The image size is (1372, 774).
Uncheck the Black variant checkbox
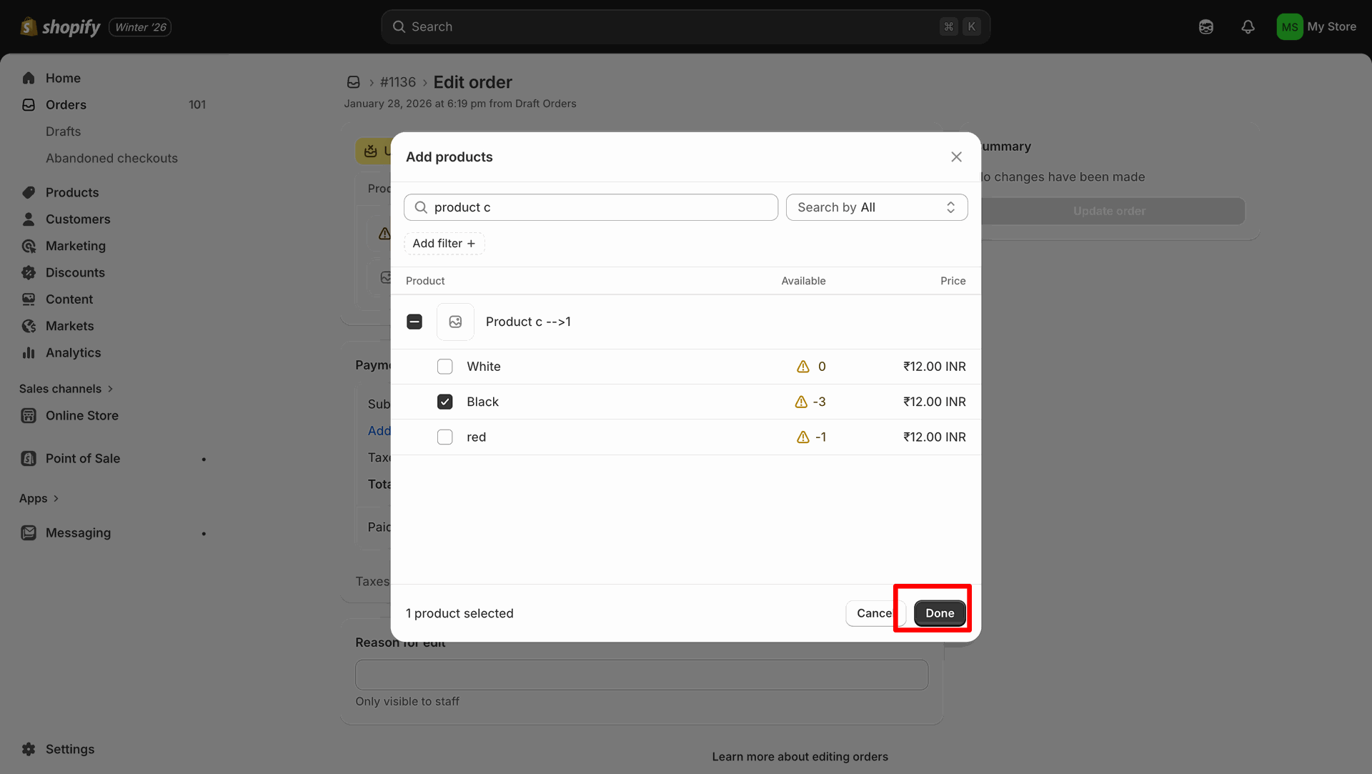coord(444,402)
